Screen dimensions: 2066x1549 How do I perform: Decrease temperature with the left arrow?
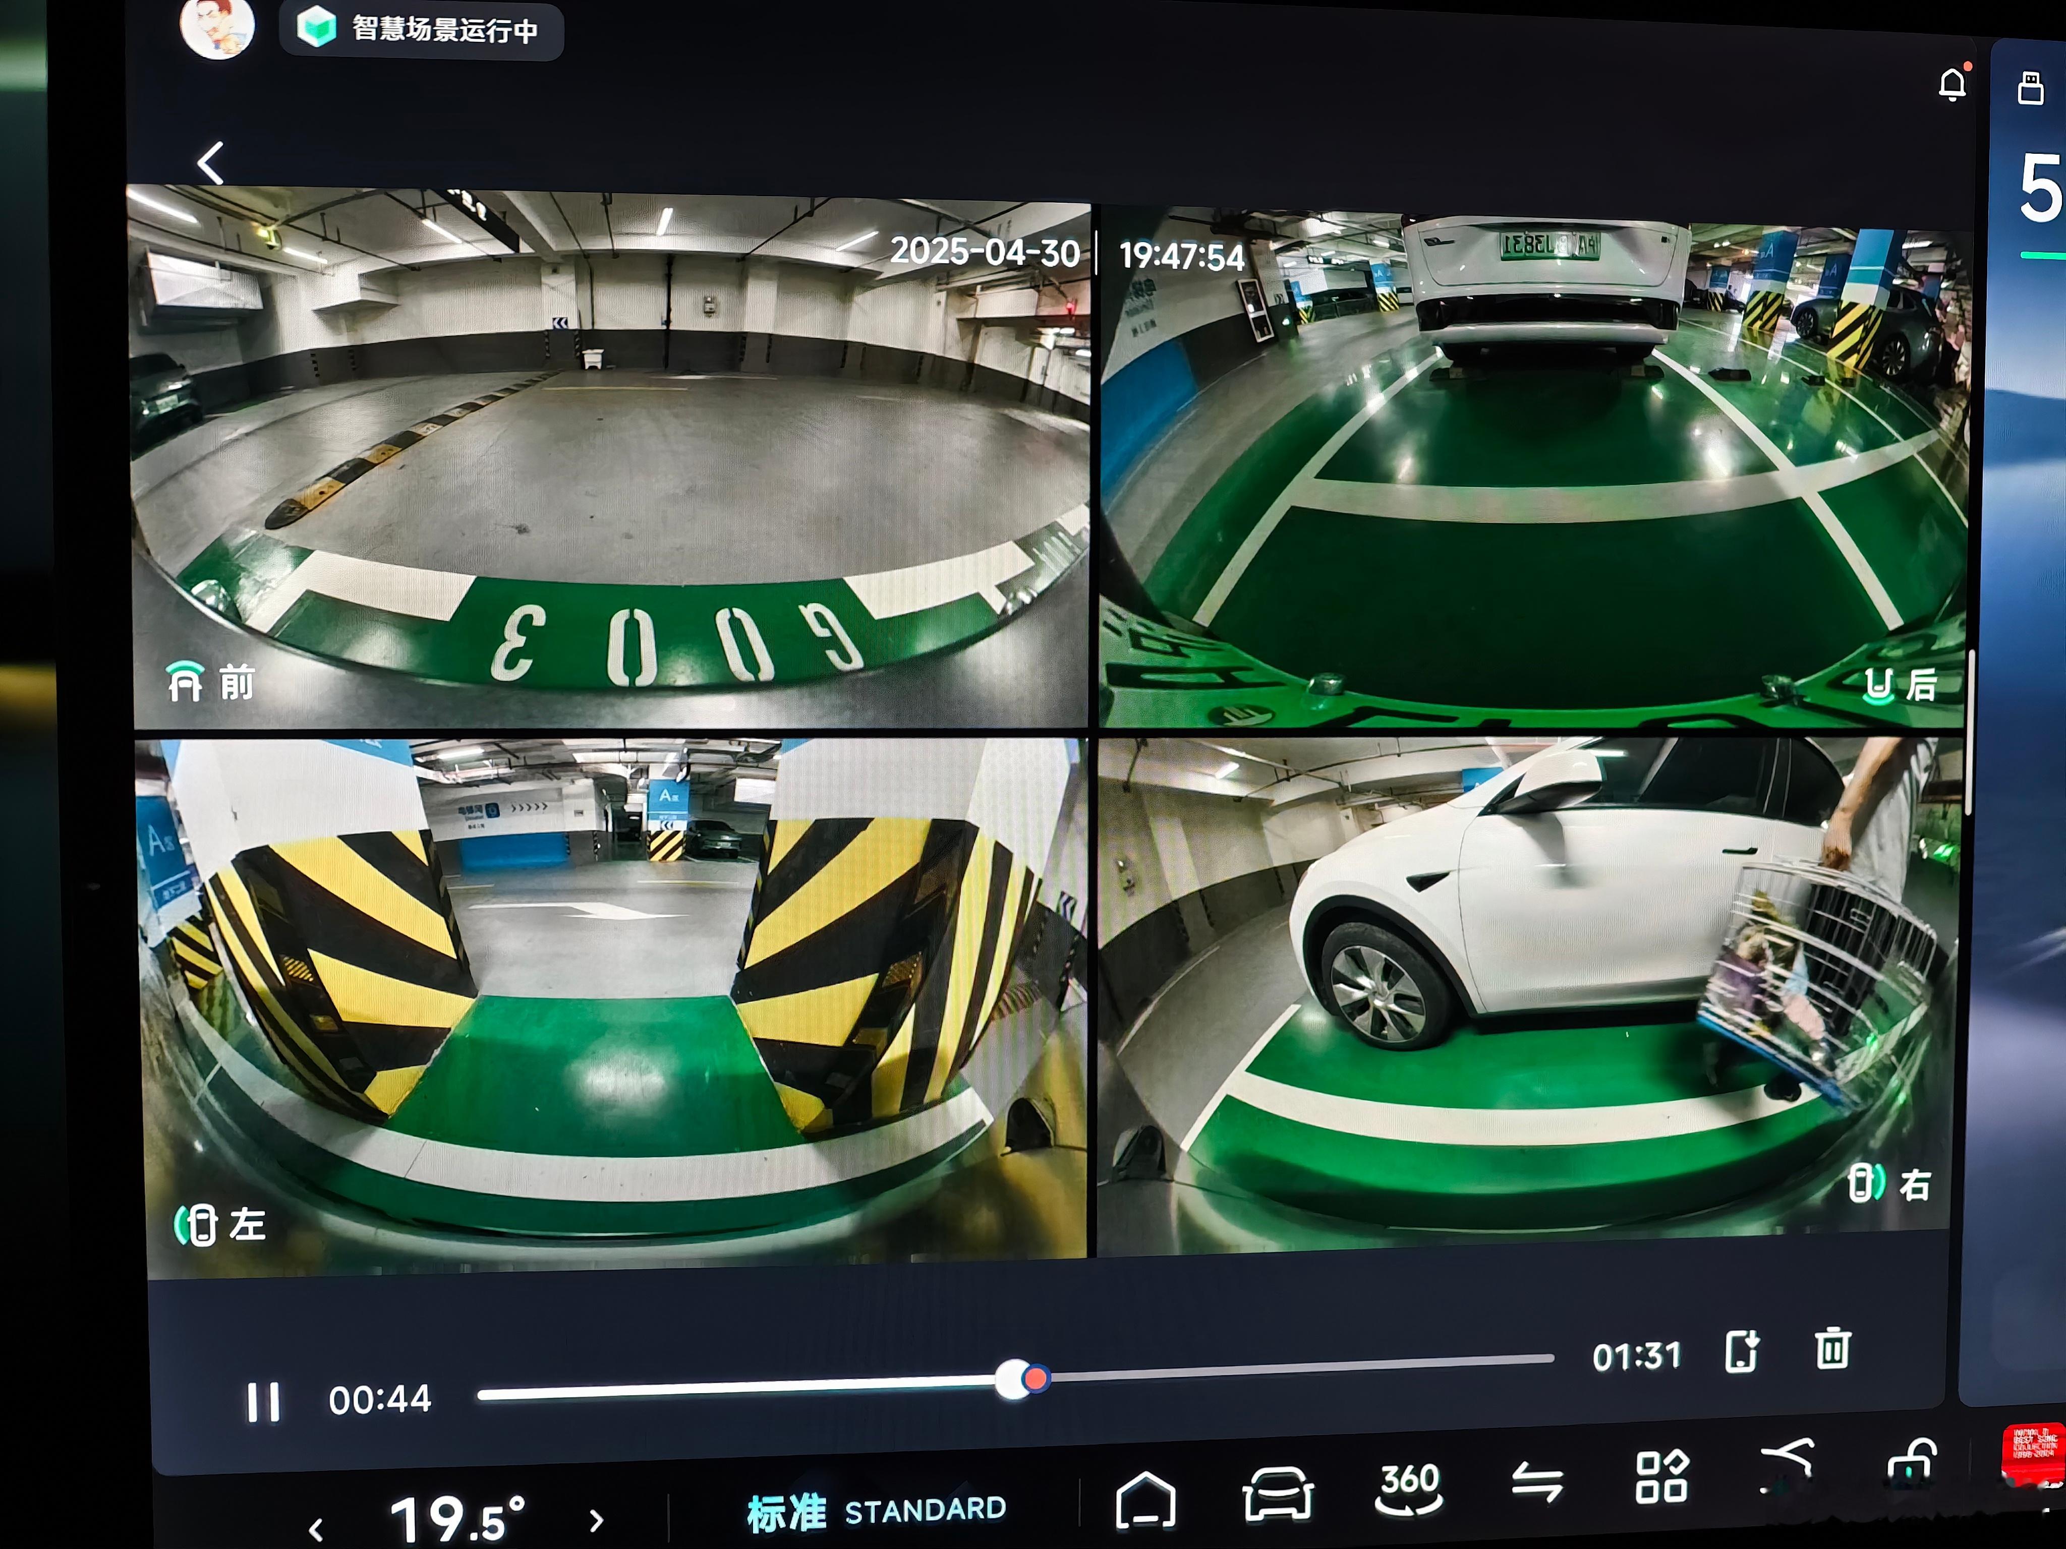tap(316, 1529)
